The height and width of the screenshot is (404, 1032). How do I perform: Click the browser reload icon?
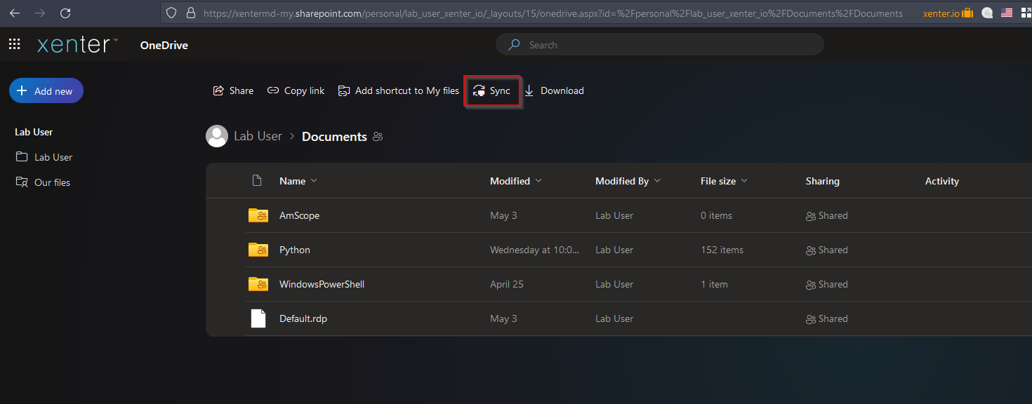[65, 13]
